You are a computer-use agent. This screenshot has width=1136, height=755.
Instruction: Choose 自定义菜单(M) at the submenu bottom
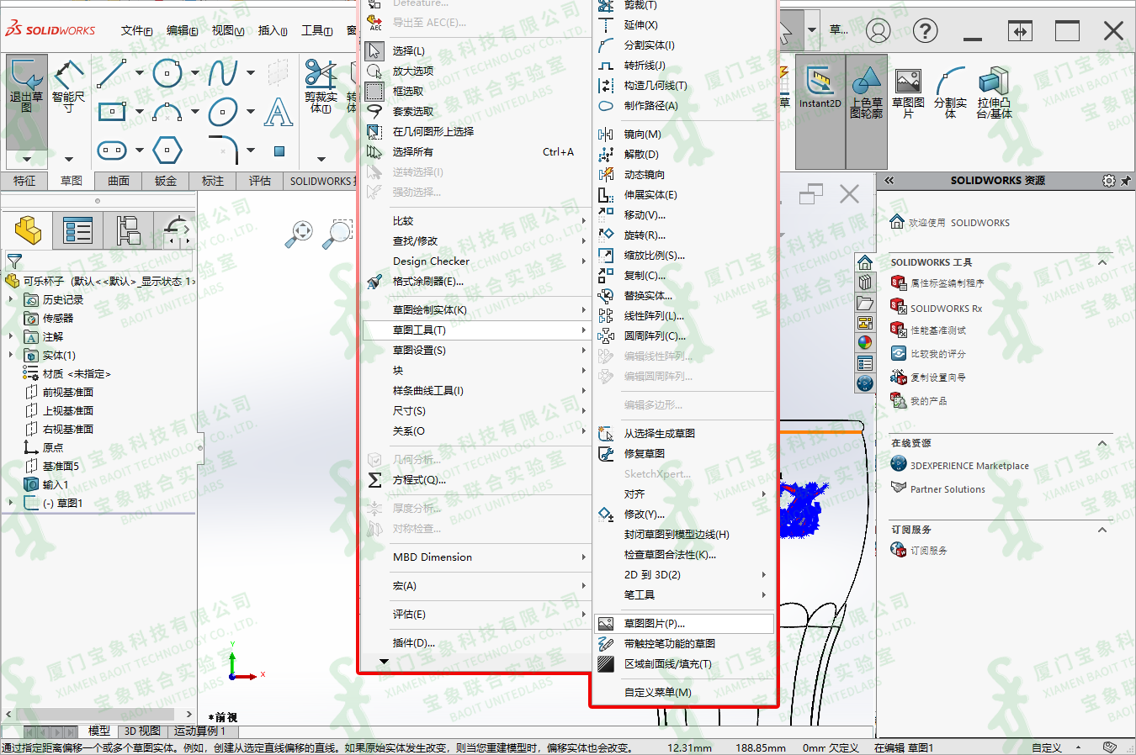[684, 693]
